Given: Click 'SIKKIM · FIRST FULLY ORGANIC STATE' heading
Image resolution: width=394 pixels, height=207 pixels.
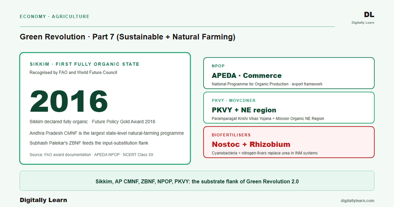Looking at the screenshot, I should pos(84,64).
